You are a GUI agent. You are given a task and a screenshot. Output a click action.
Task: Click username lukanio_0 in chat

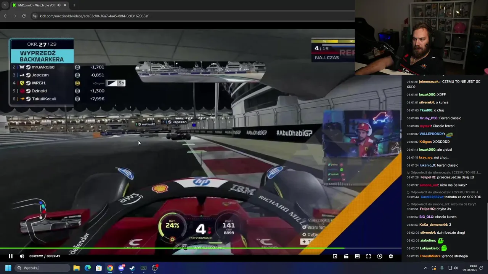click(x=429, y=166)
